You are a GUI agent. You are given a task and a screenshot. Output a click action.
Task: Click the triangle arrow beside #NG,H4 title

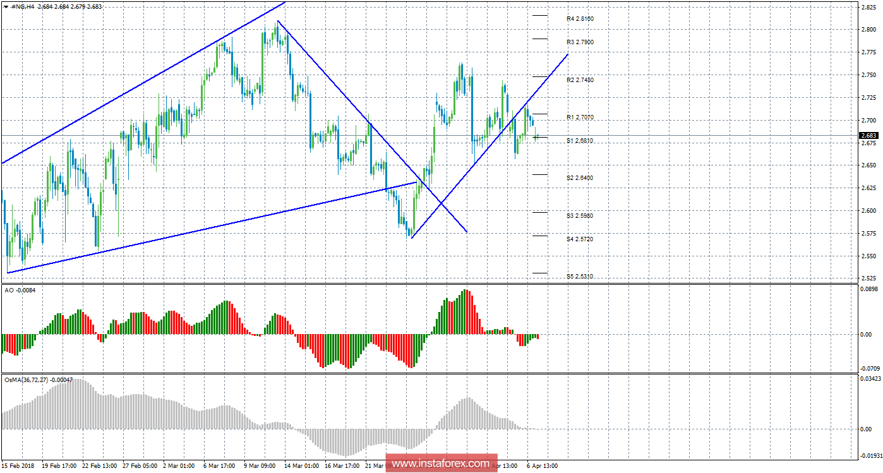coord(6,6)
